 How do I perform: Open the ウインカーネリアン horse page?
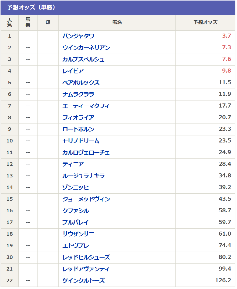86,48
